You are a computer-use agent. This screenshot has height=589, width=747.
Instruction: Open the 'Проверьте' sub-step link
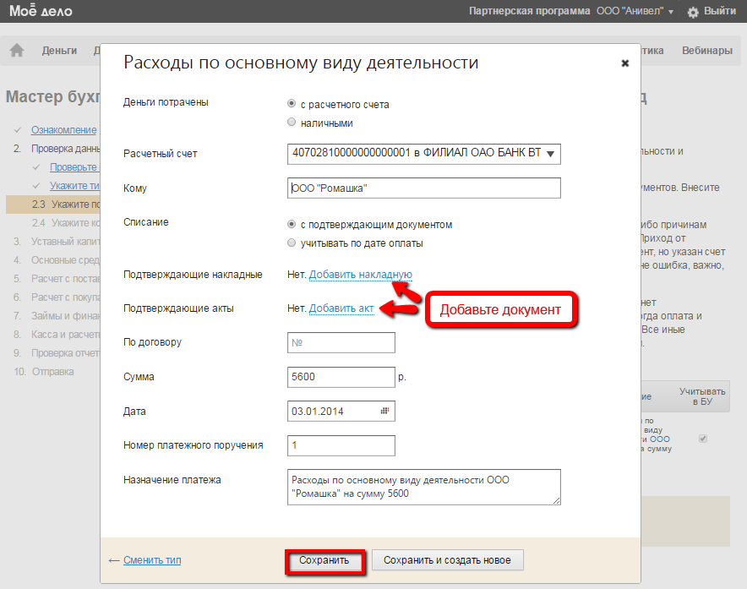[74, 167]
